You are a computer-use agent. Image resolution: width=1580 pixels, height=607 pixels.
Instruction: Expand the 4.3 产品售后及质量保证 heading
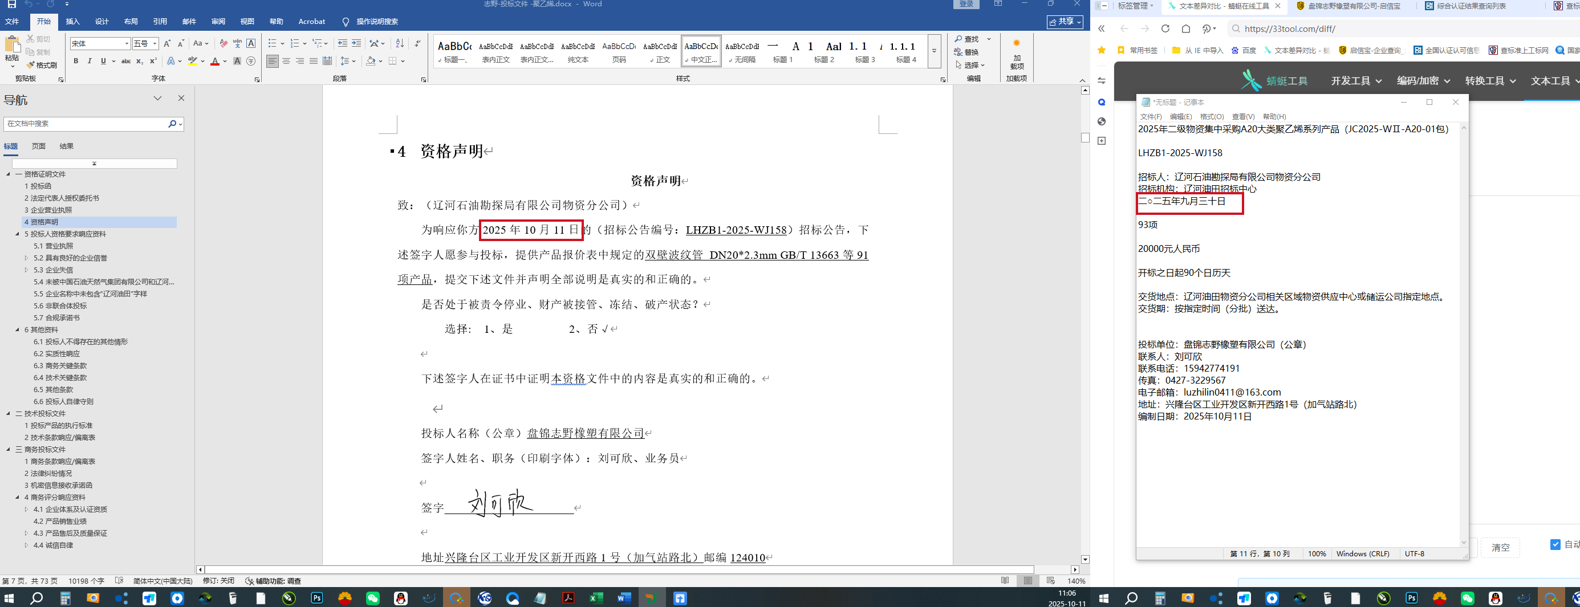[x=26, y=533]
